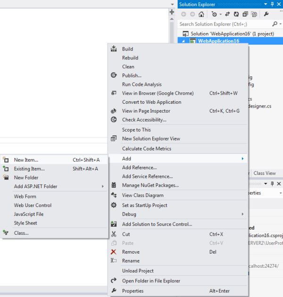Open Manage NuGet Packages...

[178, 185]
